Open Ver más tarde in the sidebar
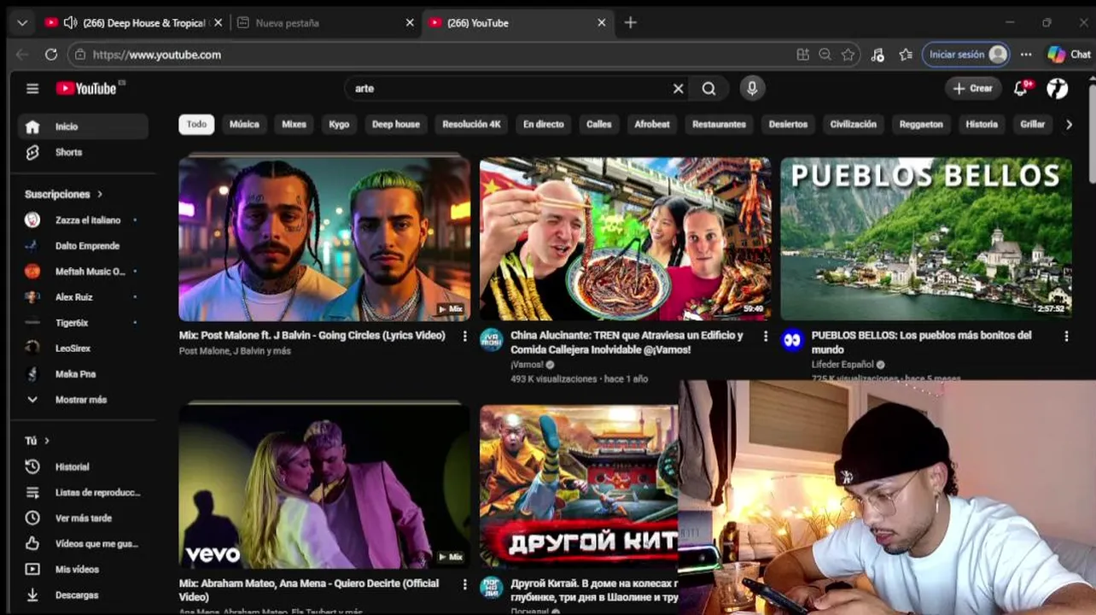The width and height of the screenshot is (1096, 615). pos(83,518)
